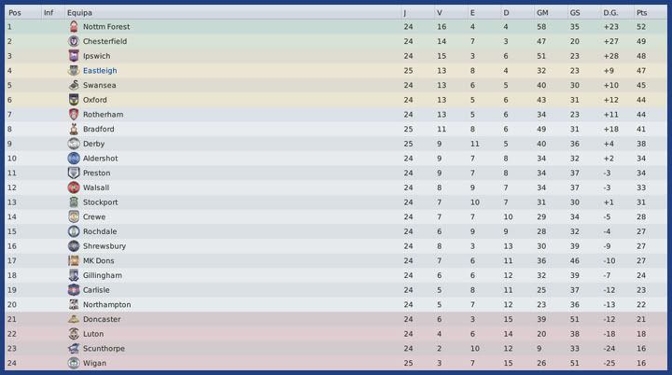Click the Ipswich club crest
The height and width of the screenshot is (375, 672).
click(x=74, y=56)
